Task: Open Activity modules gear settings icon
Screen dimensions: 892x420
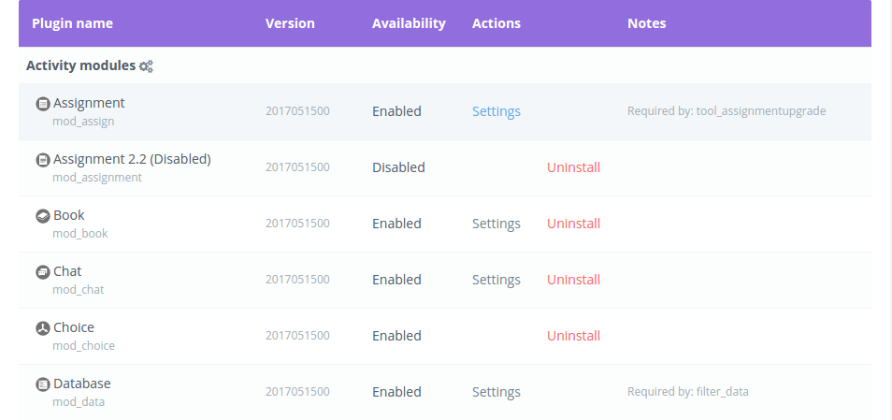Action: [146, 66]
